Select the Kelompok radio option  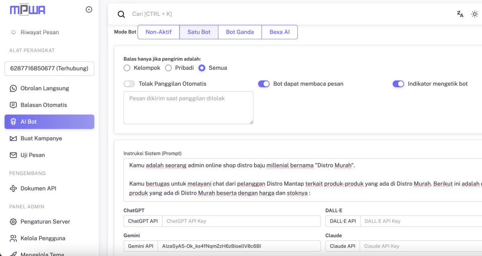(127, 68)
